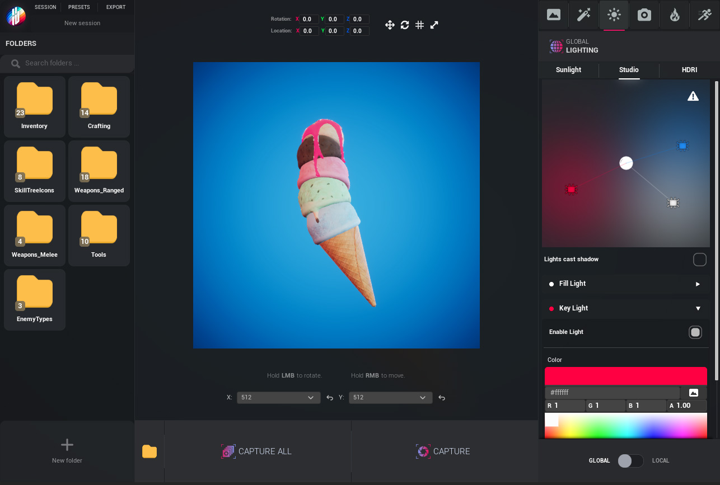This screenshot has width=720, height=485.
Task: Open the magic wand effects tab
Action: 584,15
